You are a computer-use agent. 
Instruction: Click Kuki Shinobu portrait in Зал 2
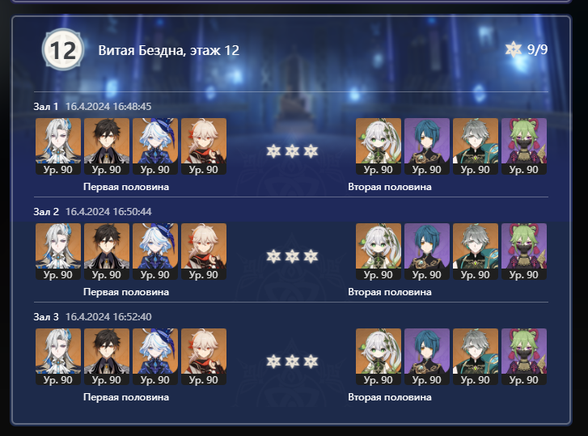(x=524, y=252)
